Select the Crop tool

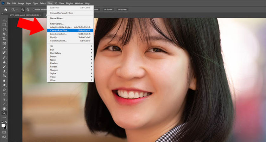(x=4, y=39)
